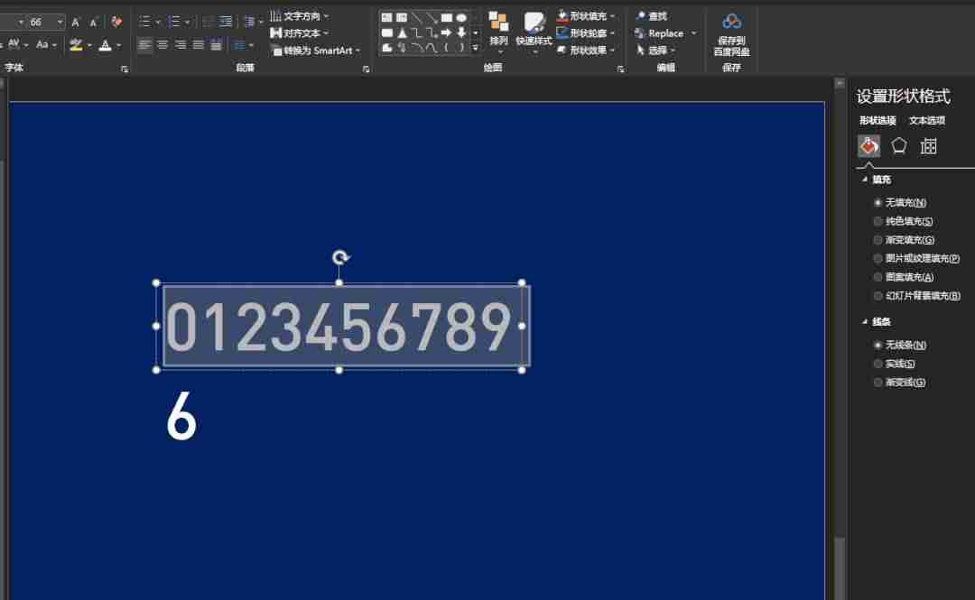The width and height of the screenshot is (975, 600).
Task: Switch to 文本选项 text options tab
Action: click(927, 121)
